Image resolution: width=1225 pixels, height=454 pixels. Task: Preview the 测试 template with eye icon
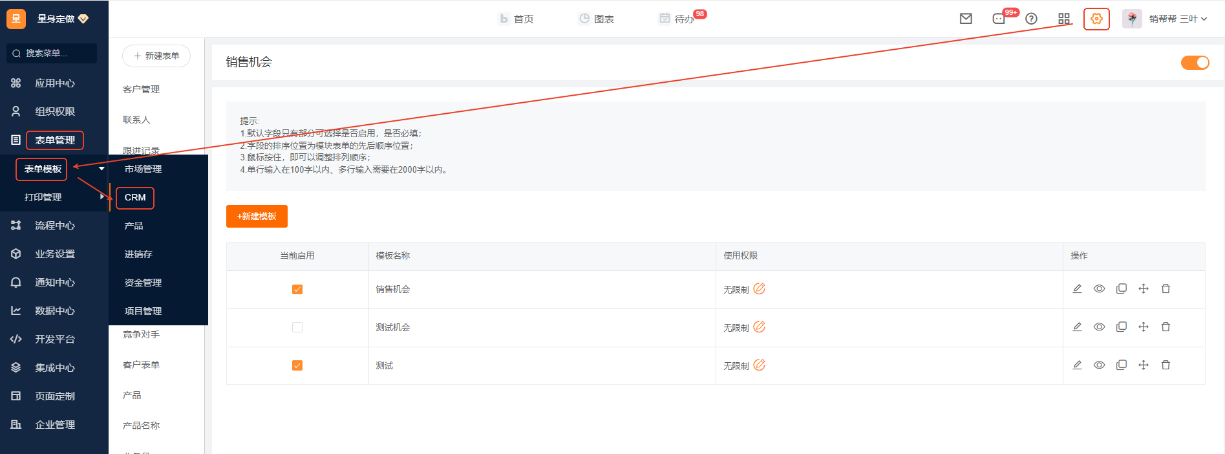click(x=1099, y=365)
